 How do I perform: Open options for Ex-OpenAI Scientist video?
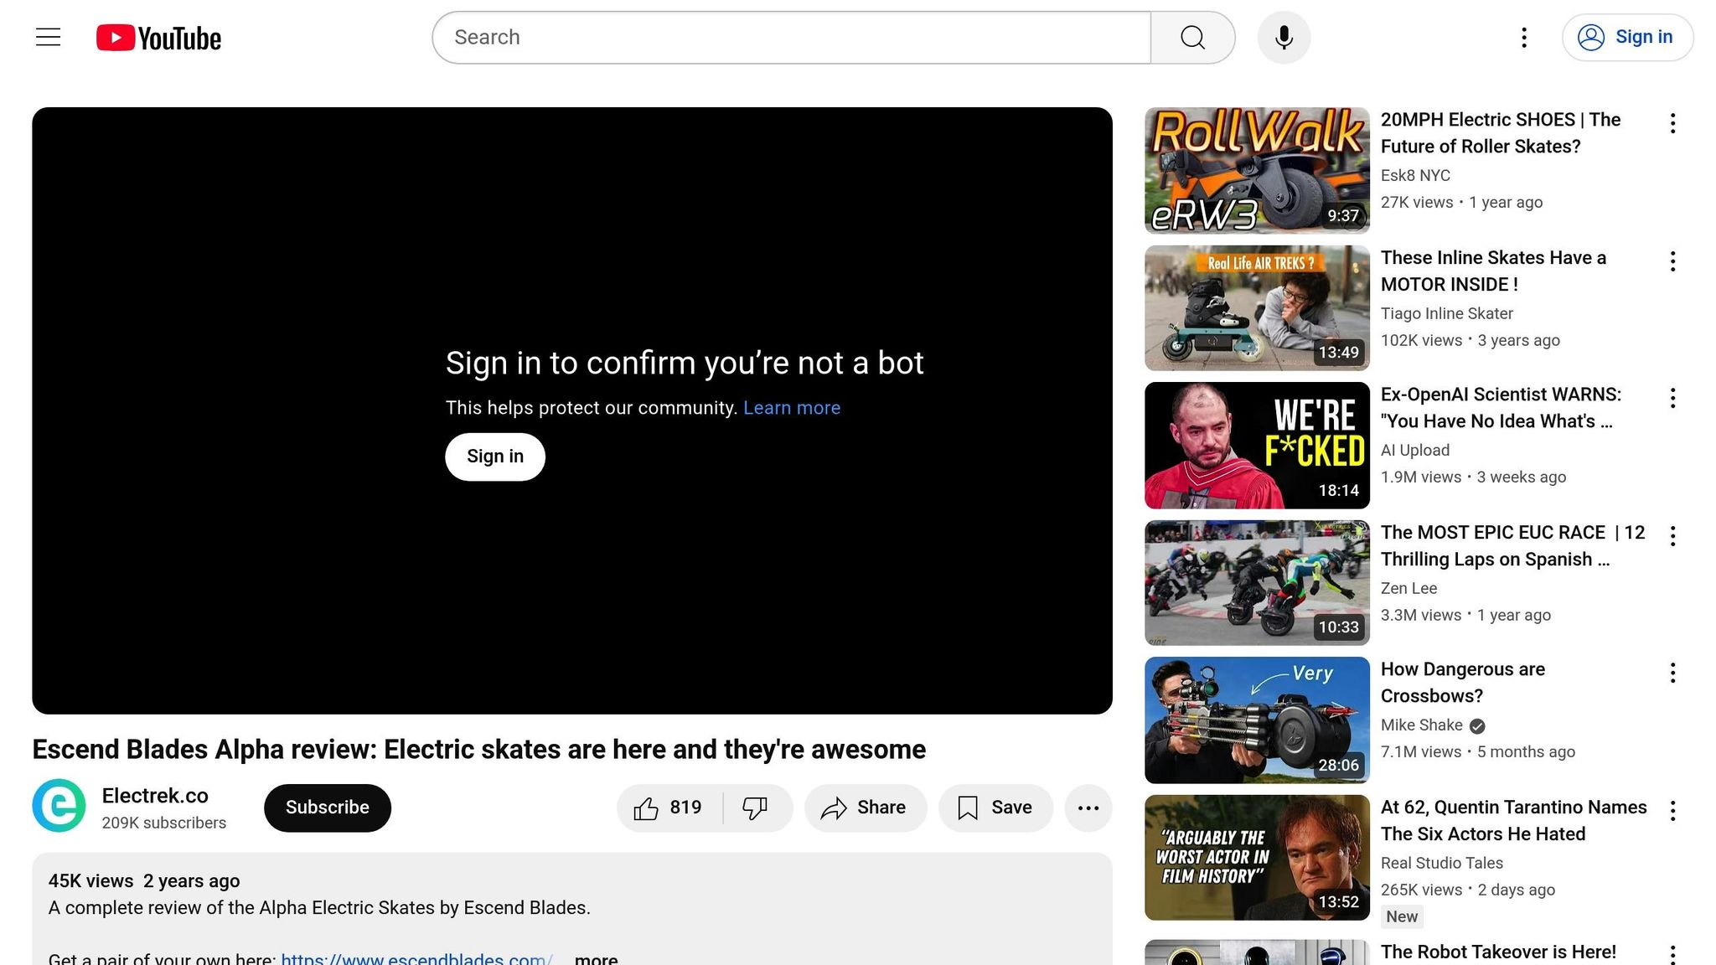(x=1672, y=399)
